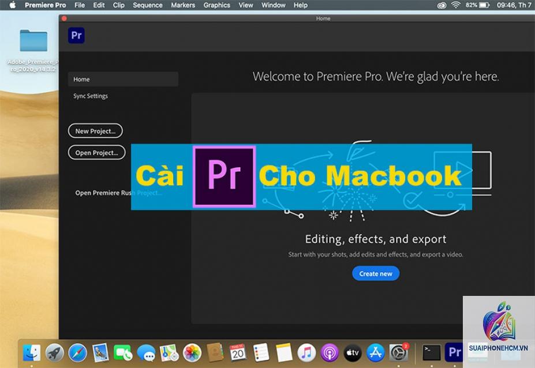Open the View menu
Image resolution: width=535 pixels, height=368 pixels.
[x=246, y=5]
